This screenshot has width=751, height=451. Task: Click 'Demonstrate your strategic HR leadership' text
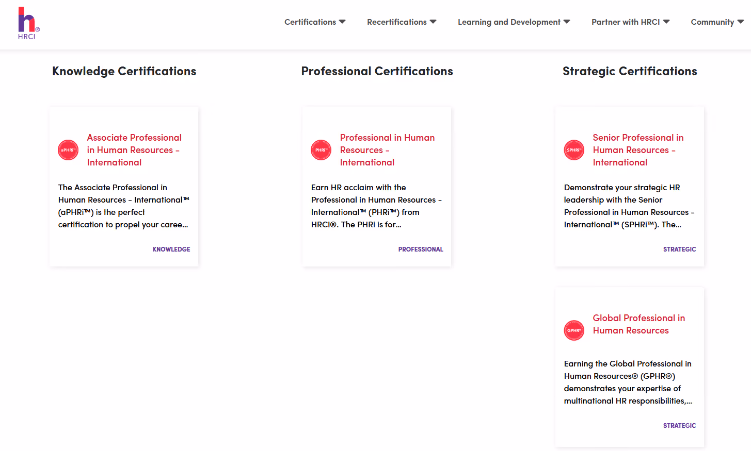629,206
